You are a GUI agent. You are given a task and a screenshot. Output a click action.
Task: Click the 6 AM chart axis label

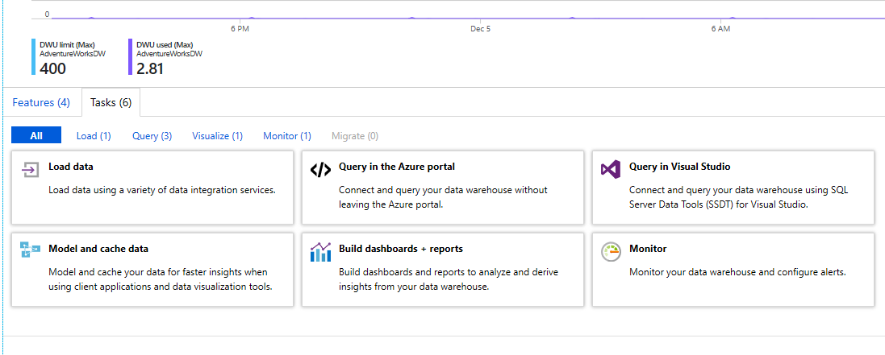[720, 29]
